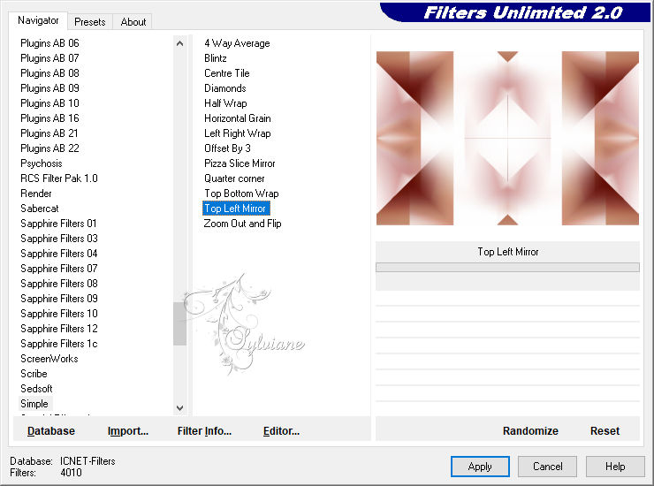
Task: Select the ScreenWorks category
Action: point(49,359)
